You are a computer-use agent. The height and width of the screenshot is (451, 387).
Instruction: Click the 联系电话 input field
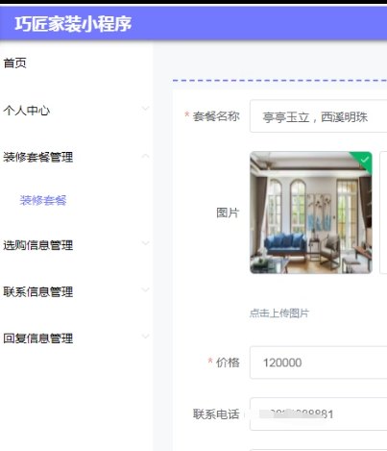coord(318,414)
